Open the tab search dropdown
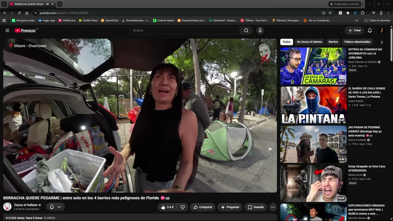Screen dimensions: 393x221 click(4, 4)
